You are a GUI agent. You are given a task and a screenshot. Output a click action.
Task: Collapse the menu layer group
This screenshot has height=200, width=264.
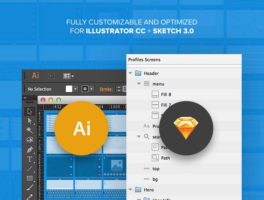(139, 84)
